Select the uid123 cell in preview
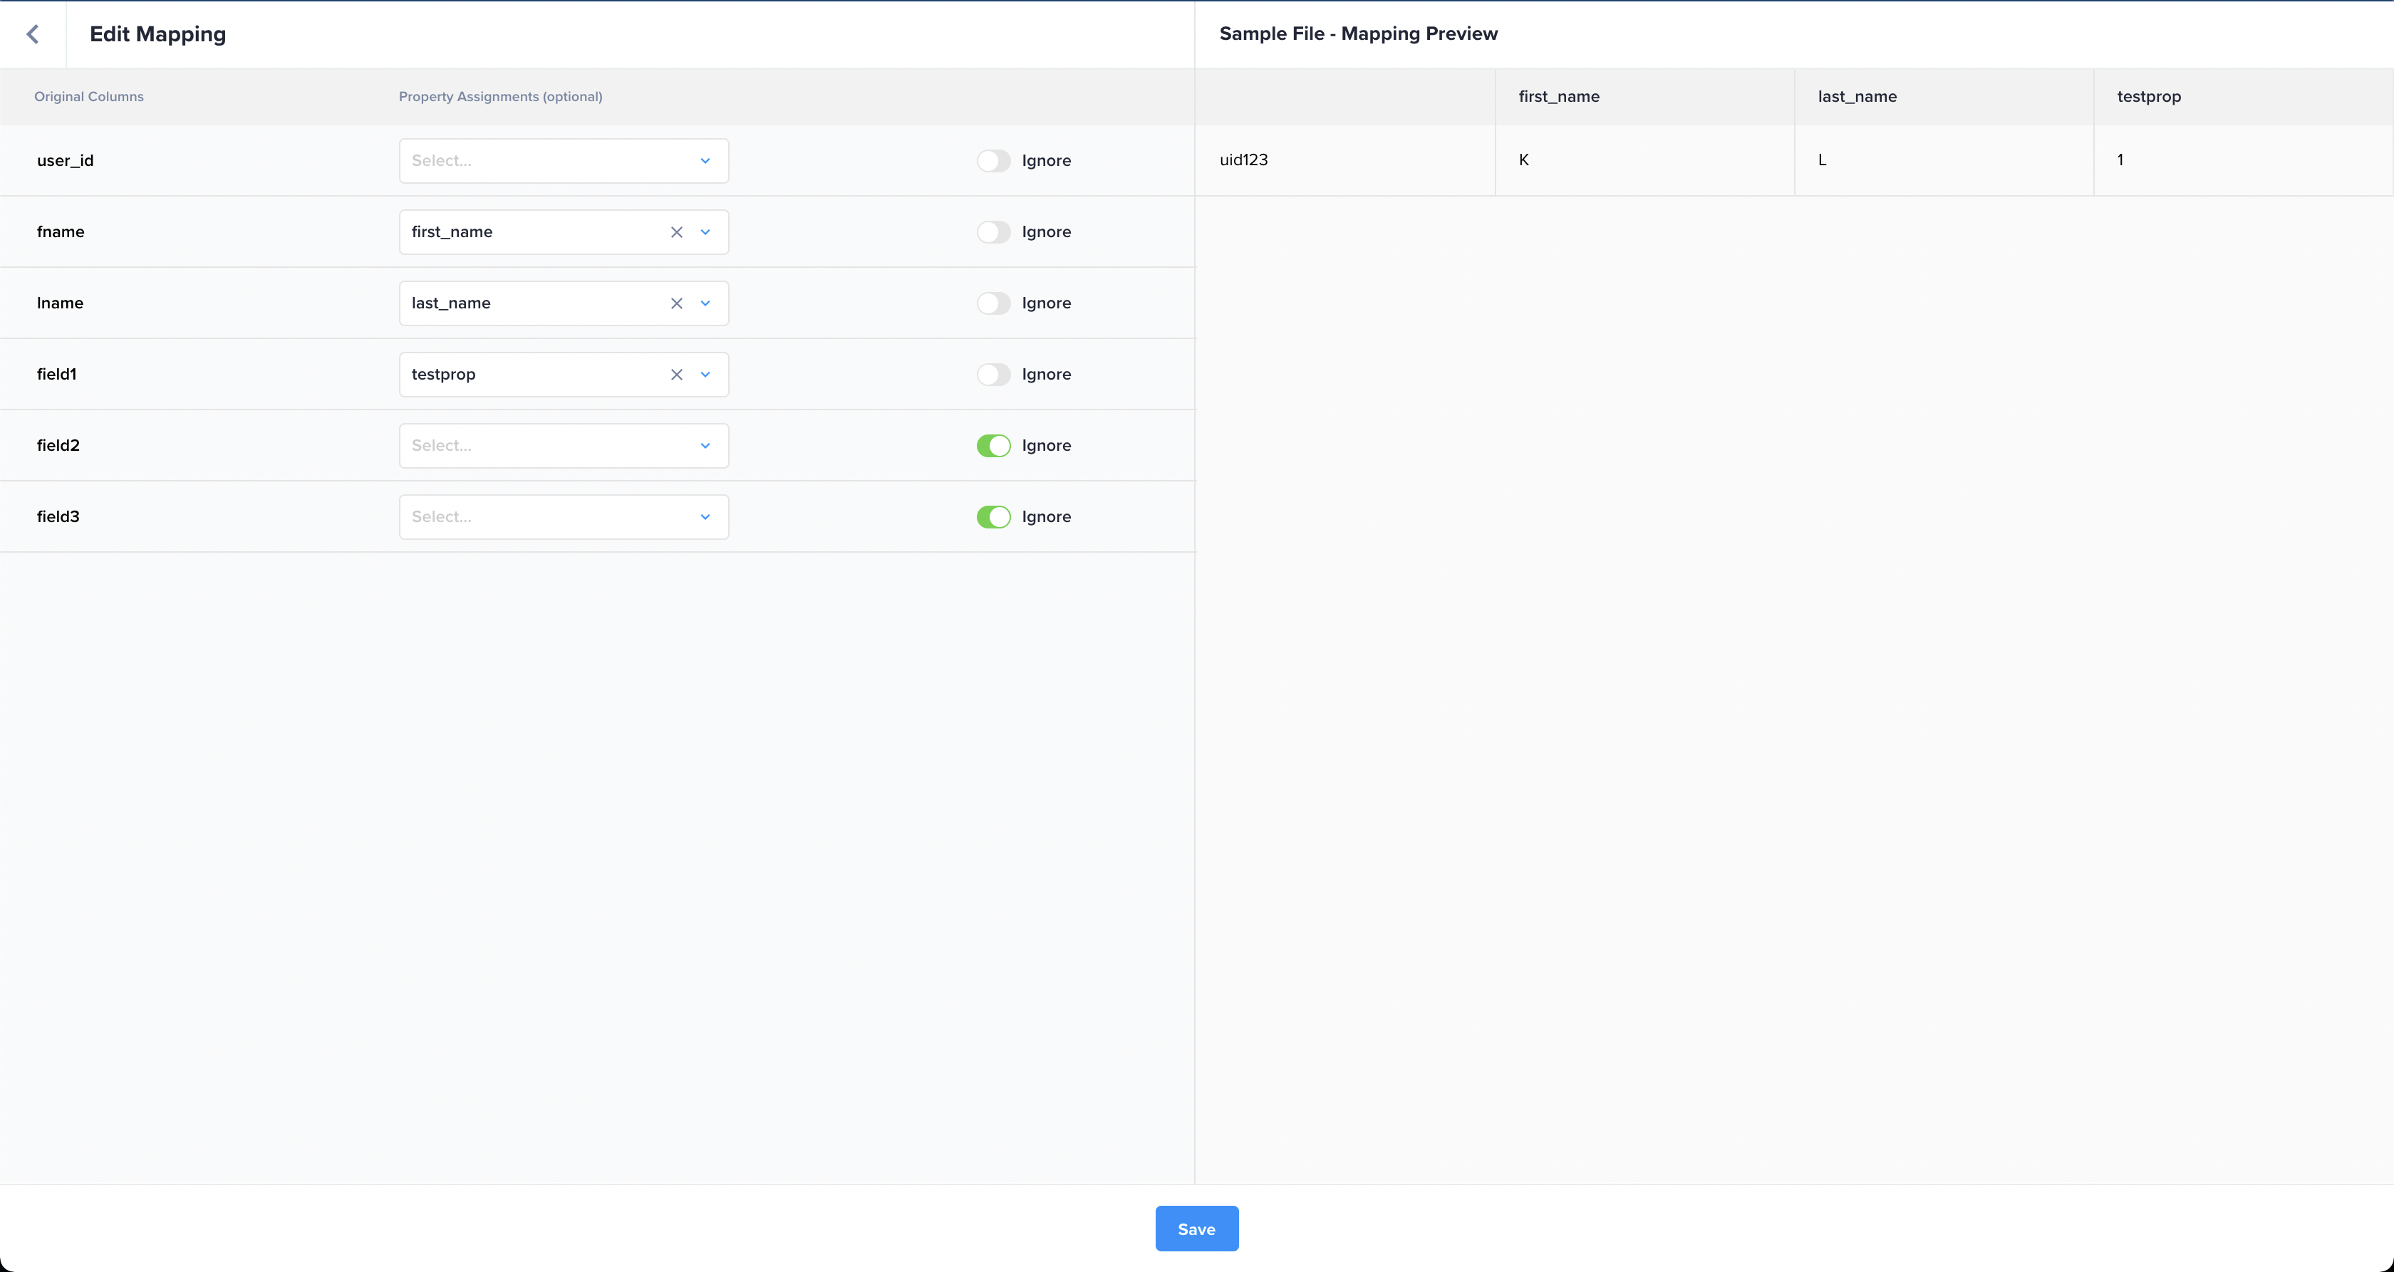Viewport: 2394px width, 1272px height. coord(1243,160)
